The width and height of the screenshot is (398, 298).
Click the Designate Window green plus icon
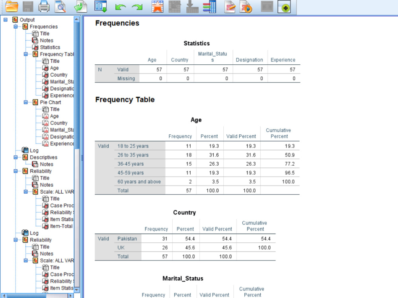pos(284,7)
